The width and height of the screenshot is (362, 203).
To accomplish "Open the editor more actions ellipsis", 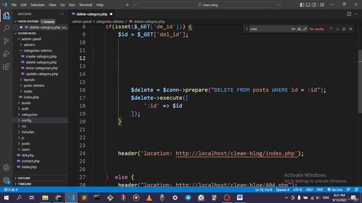I will tap(356, 14).
